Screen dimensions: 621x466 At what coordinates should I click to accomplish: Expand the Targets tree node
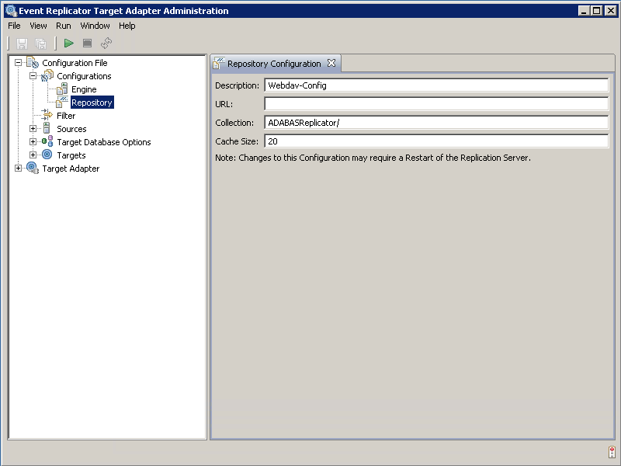click(x=33, y=155)
